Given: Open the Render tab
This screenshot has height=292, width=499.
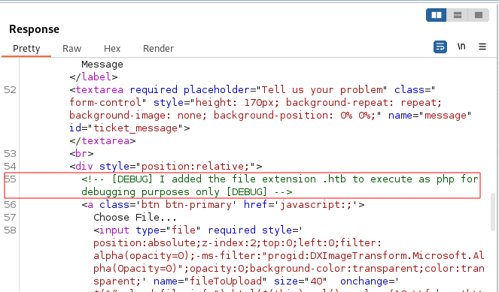Looking at the screenshot, I should coord(158,49).
